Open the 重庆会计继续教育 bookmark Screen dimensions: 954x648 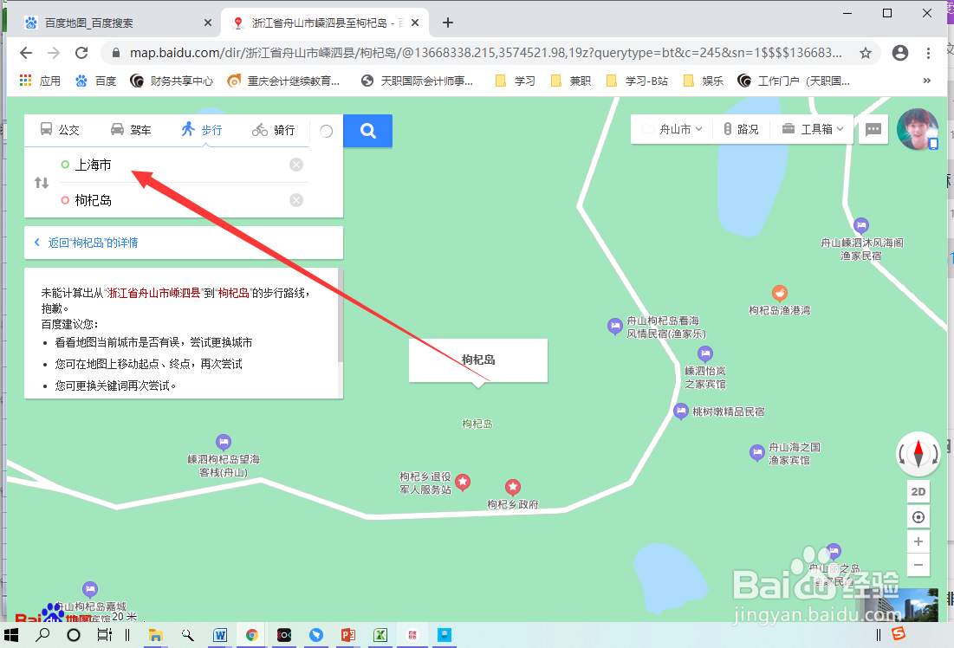(283, 81)
